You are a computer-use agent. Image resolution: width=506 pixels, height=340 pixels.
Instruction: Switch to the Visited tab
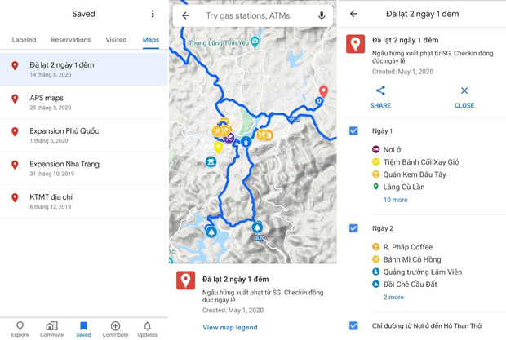(x=116, y=40)
